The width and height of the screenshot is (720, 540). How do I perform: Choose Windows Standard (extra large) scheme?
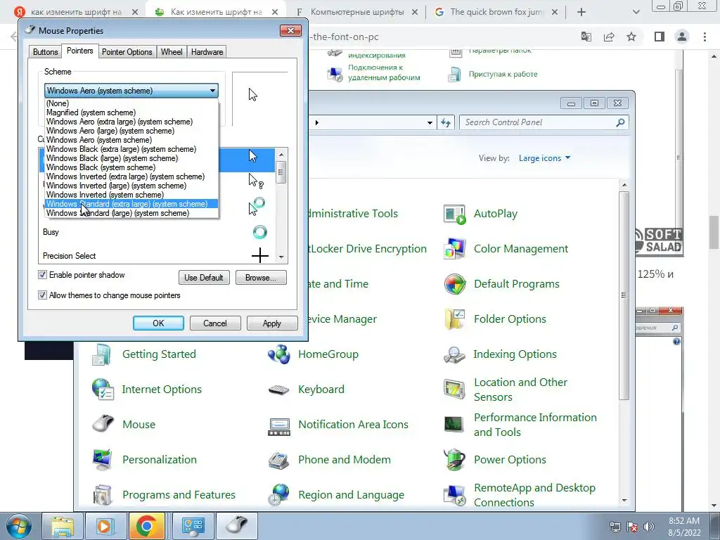(x=131, y=204)
